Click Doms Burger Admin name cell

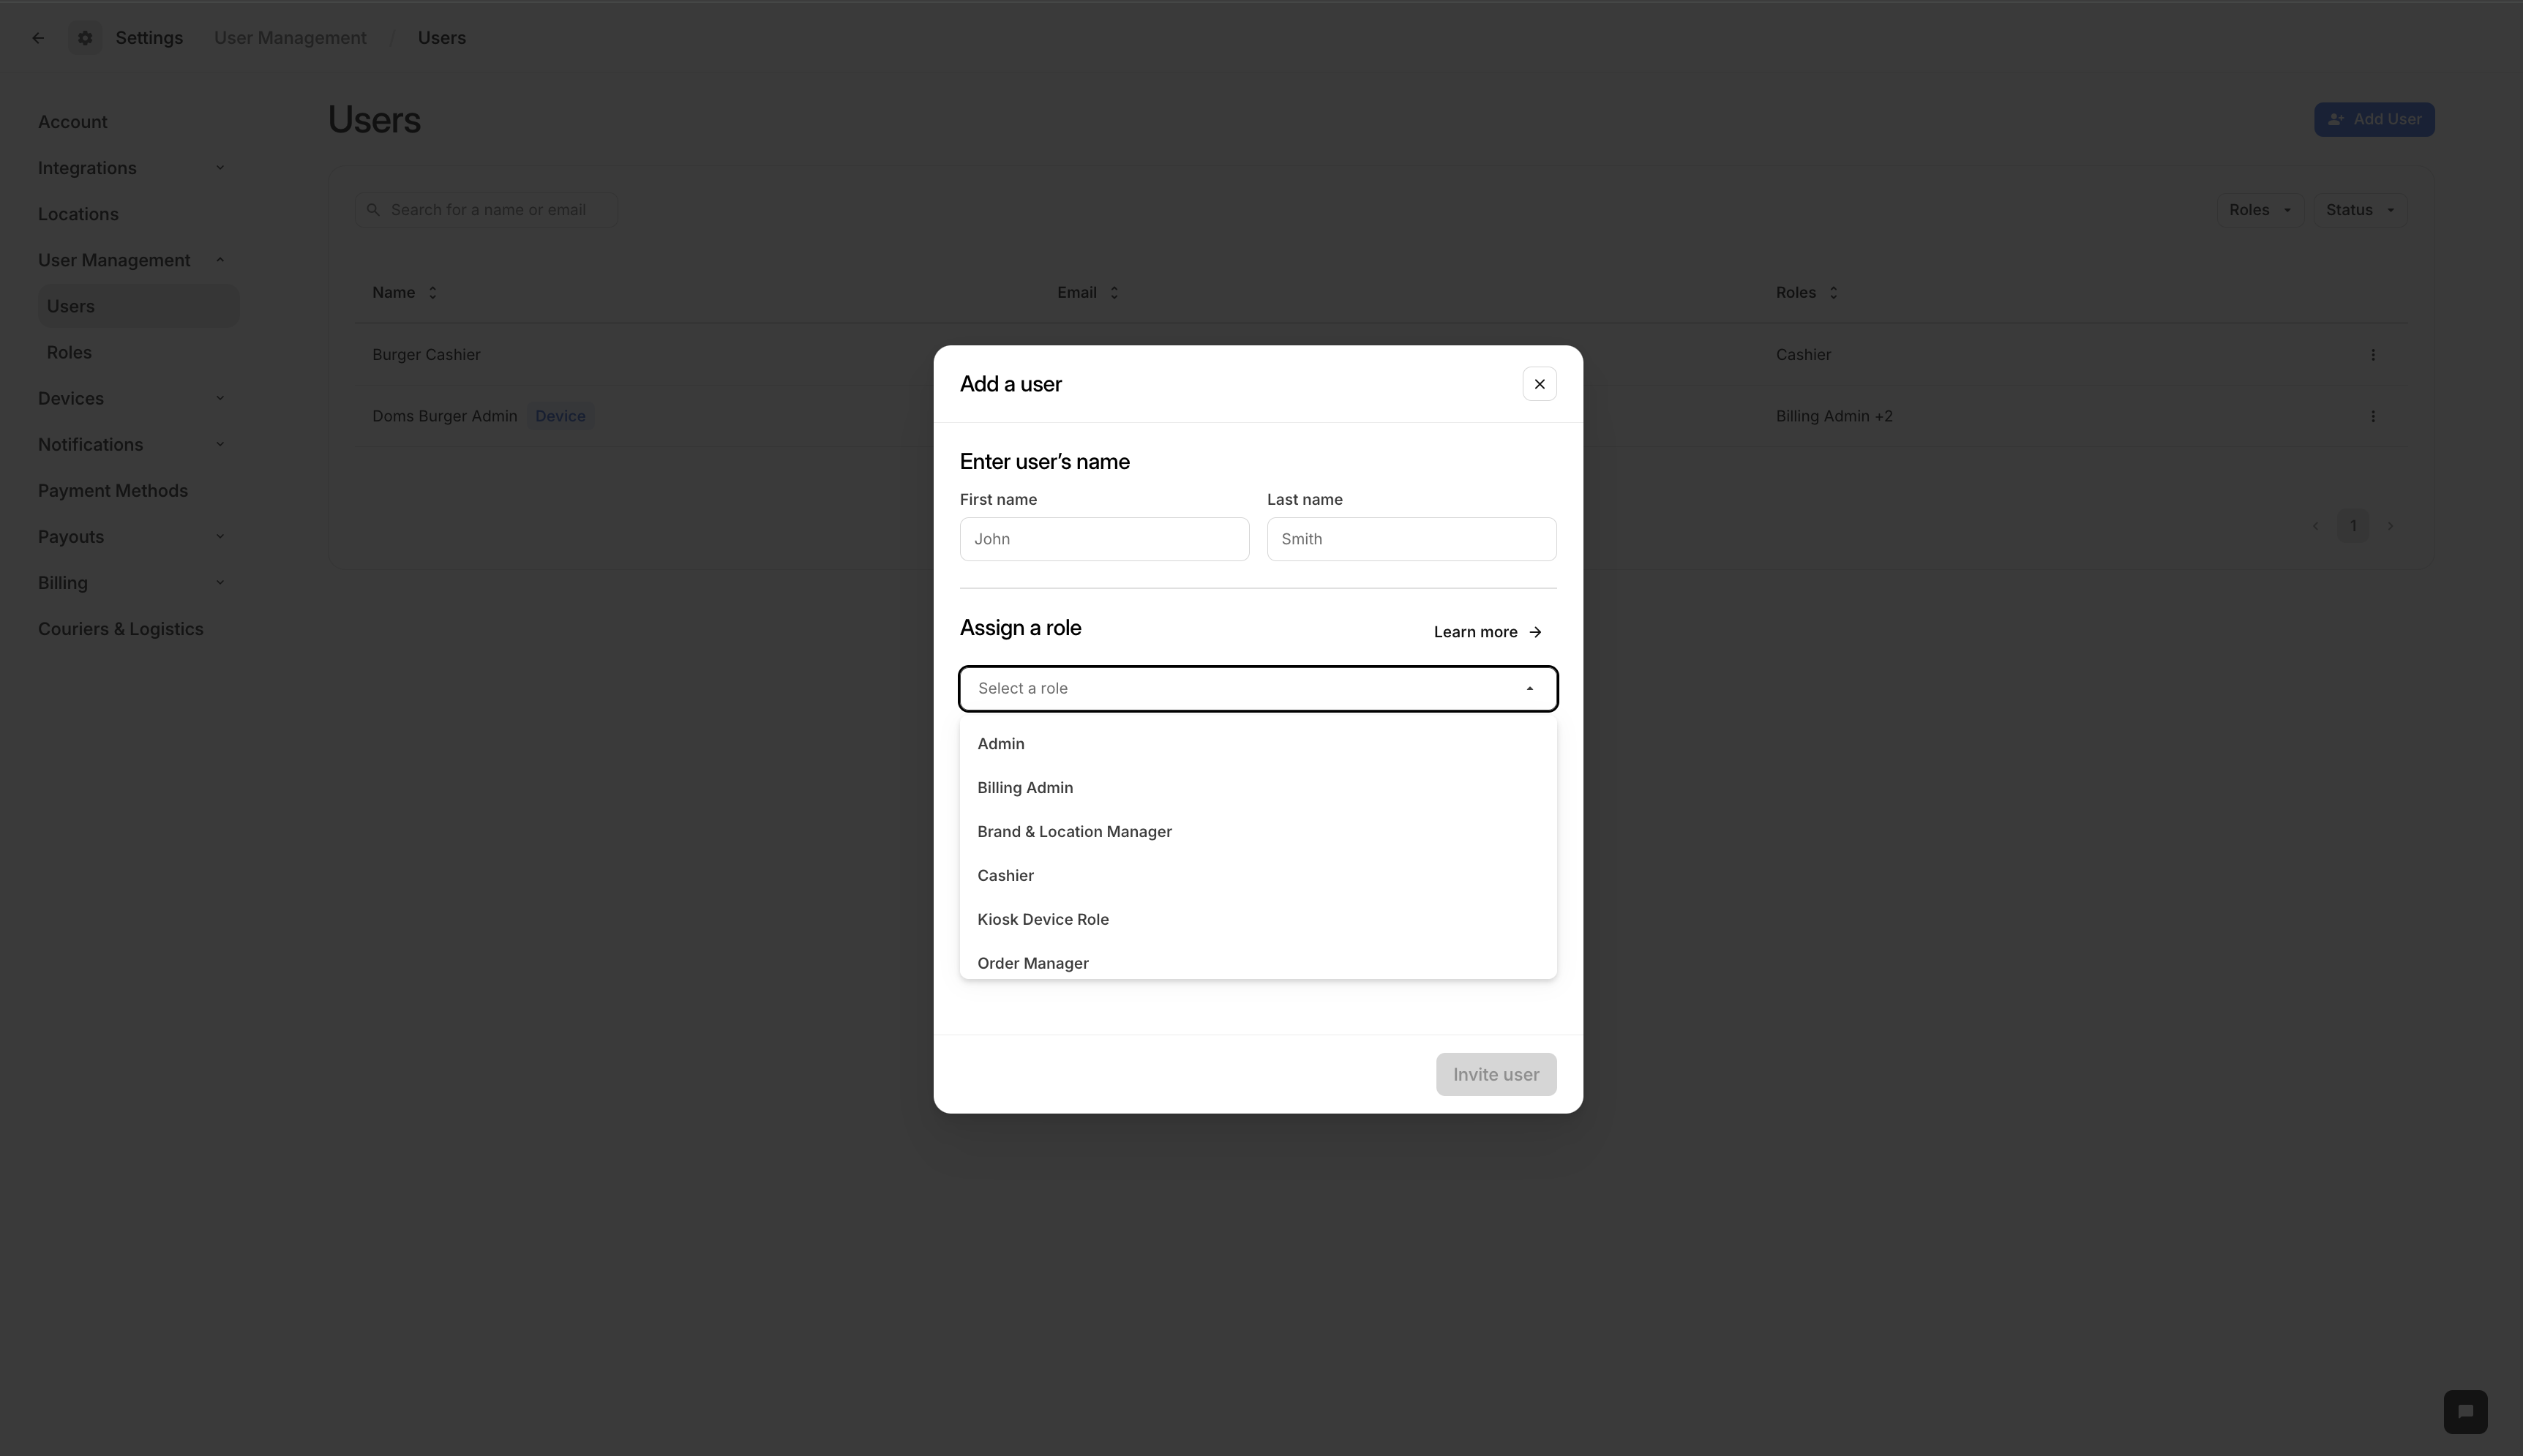[444, 416]
